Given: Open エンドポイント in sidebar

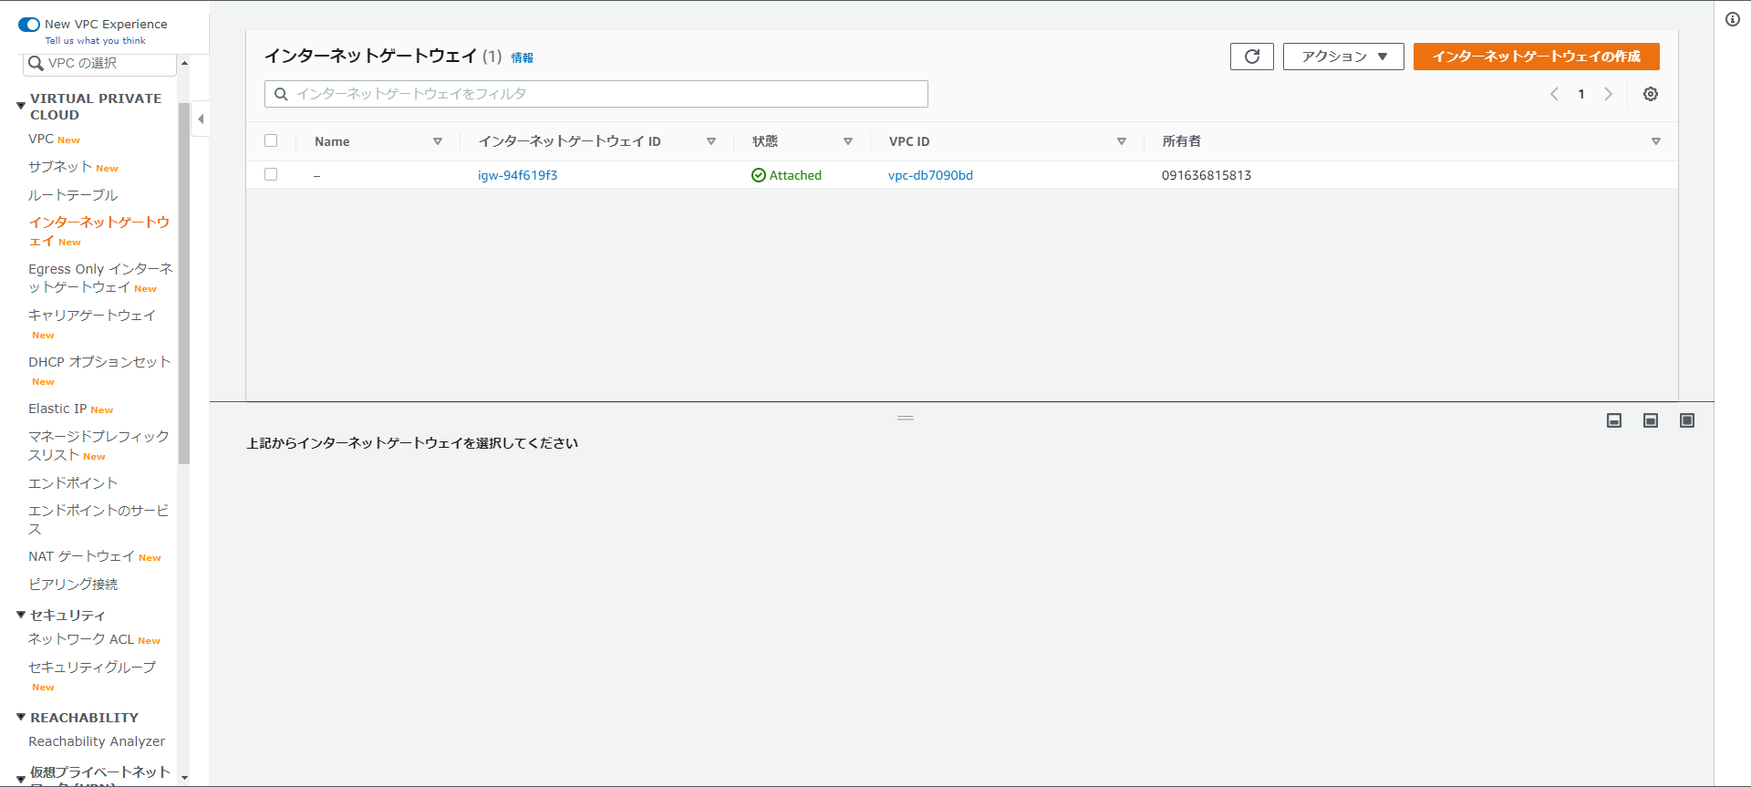Looking at the screenshot, I should pyautogui.click(x=73, y=483).
